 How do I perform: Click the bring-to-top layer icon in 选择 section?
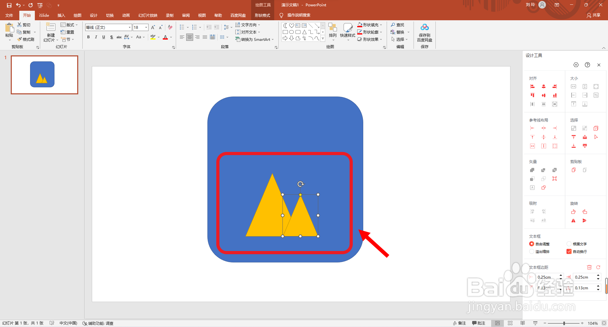pyautogui.click(x=573, y=137)
